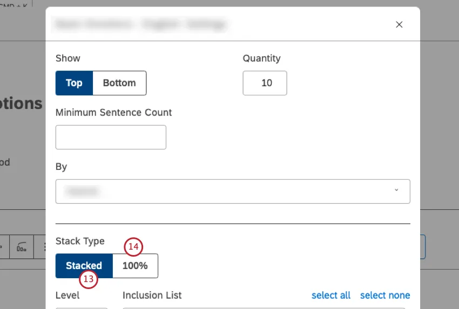Switch Show to Bottom

point(119,83)
